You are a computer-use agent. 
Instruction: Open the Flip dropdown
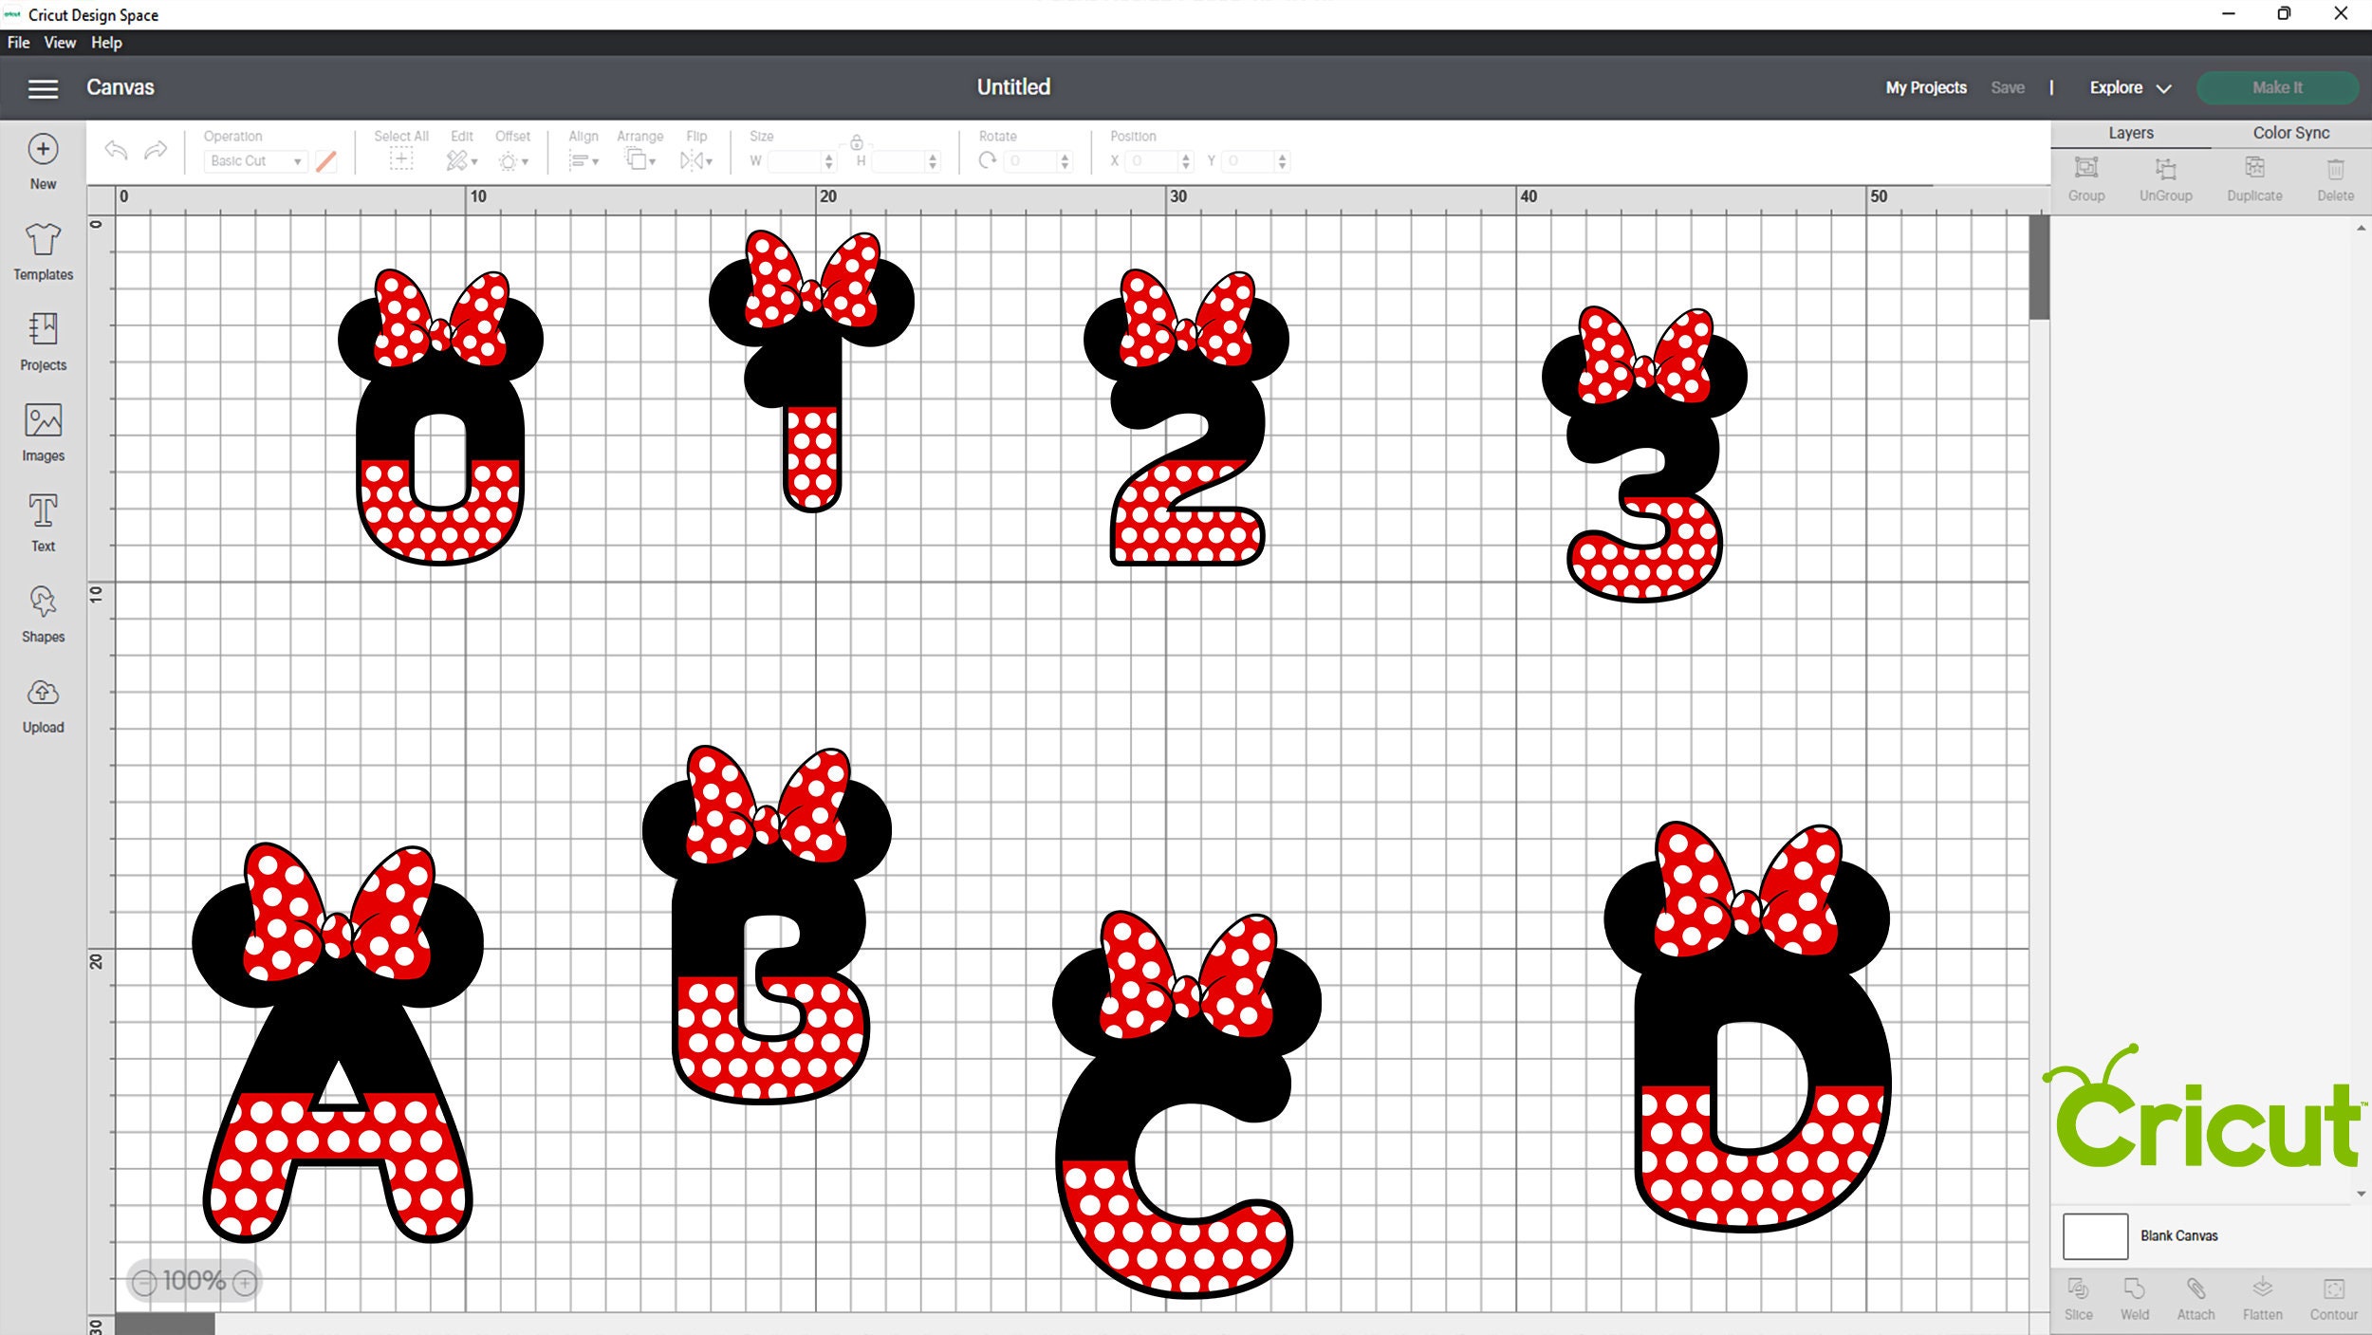[696, 160]
